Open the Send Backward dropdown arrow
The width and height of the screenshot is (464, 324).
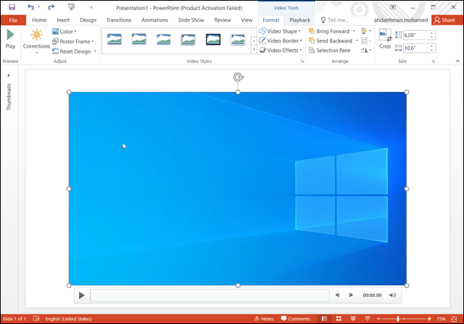click(x=357, y=40)
